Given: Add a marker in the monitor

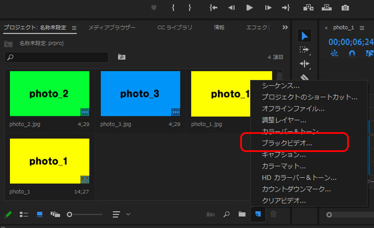Looking at the screenshot, I should tap(154, 8).
